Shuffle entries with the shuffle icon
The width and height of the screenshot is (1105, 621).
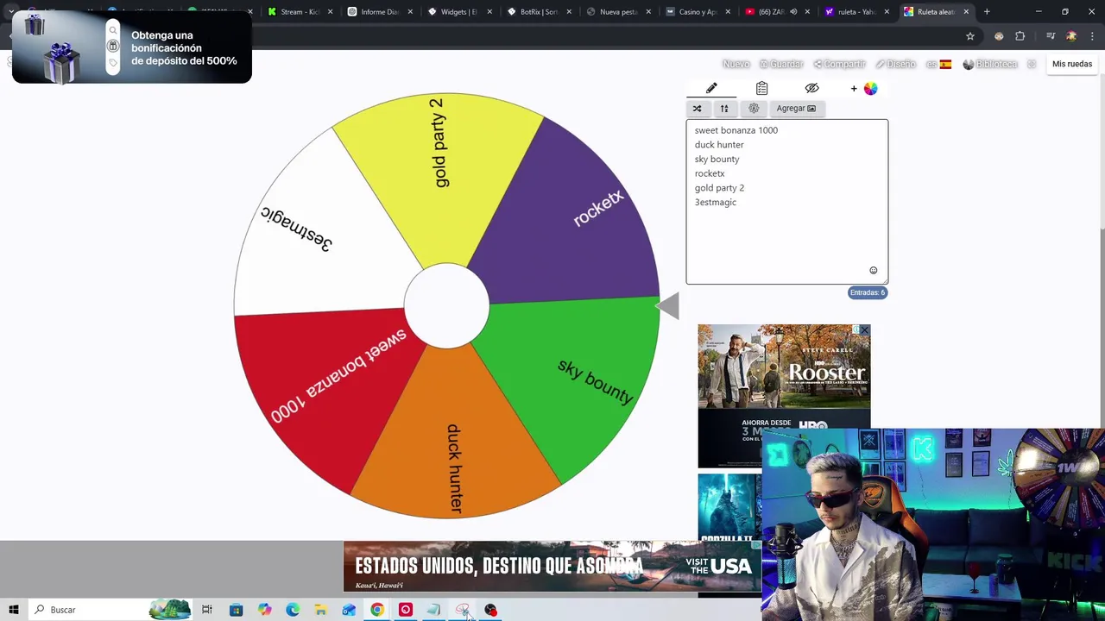point(697,108)
